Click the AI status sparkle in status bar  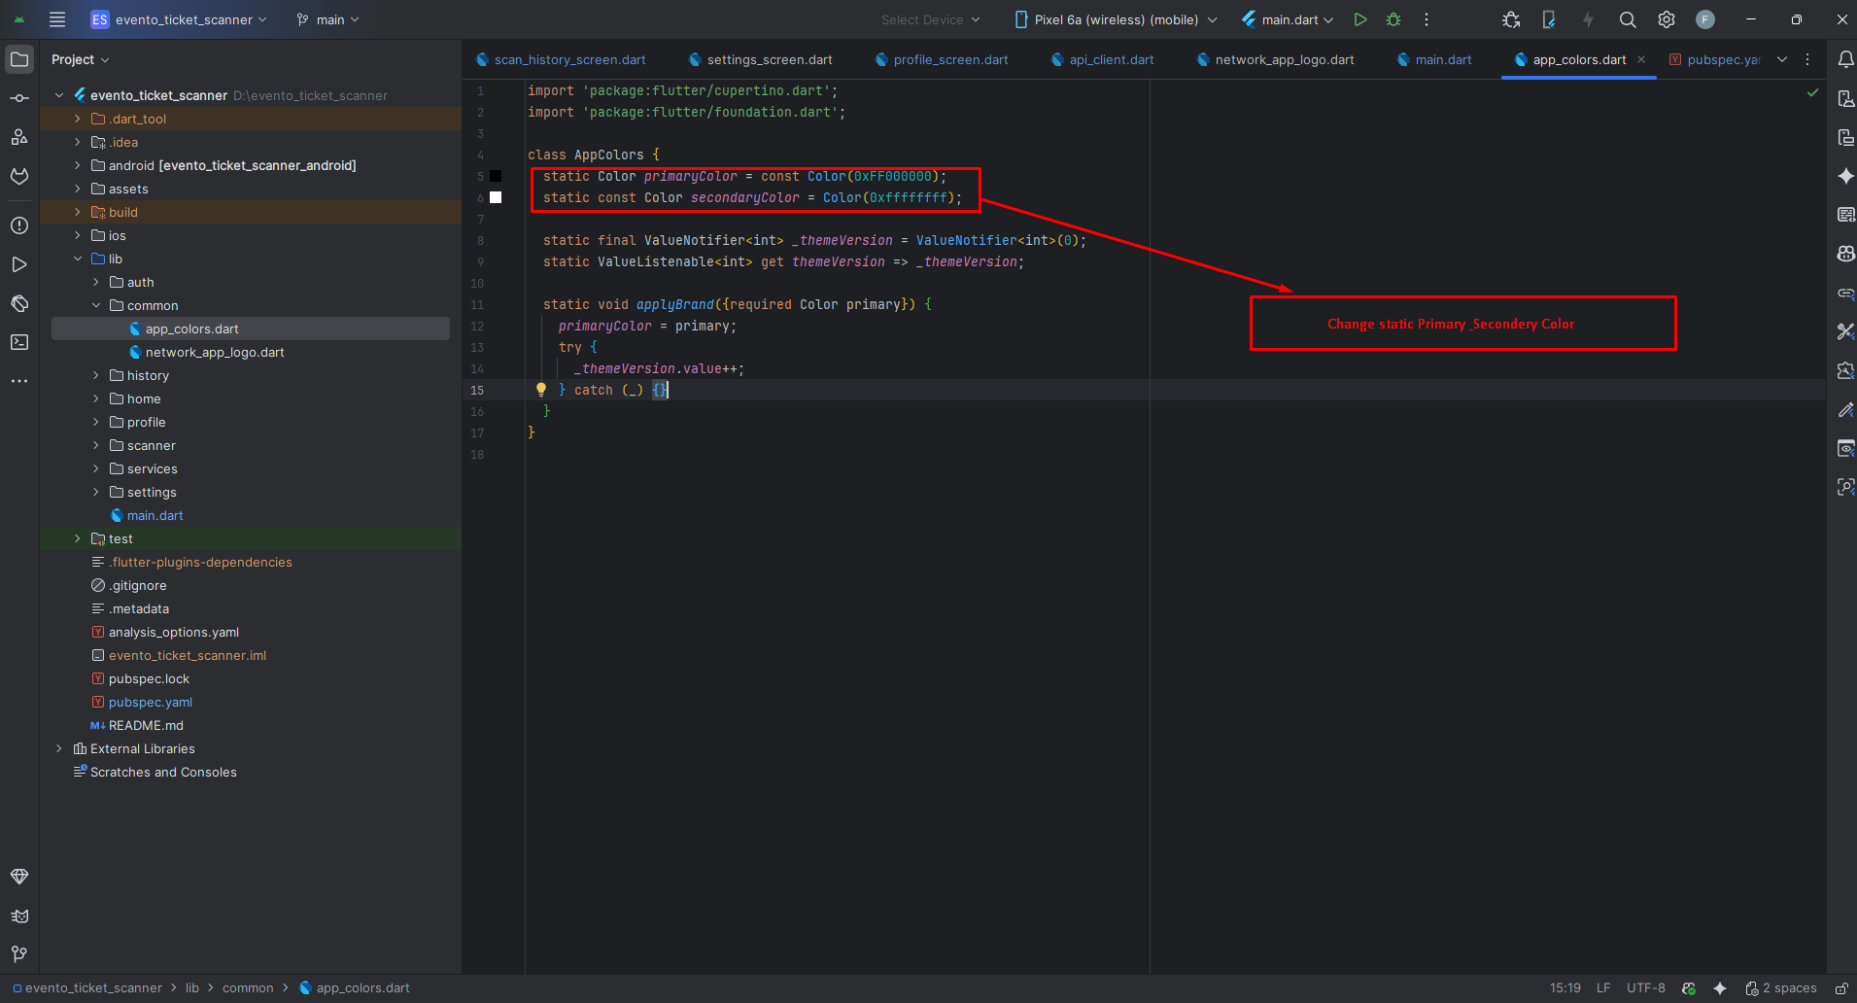click(1720, 988)
